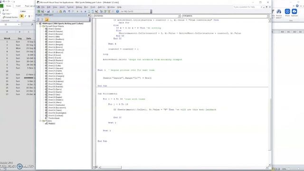Click the help question search field
The height and width of the screenshot is (171, 304).
(246, 7)
